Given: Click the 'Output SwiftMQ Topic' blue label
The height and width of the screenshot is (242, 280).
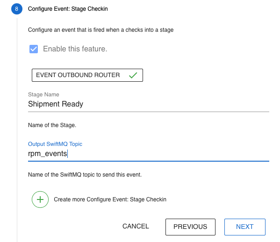Looking at the screenshot, I should (x=55, y=144).
